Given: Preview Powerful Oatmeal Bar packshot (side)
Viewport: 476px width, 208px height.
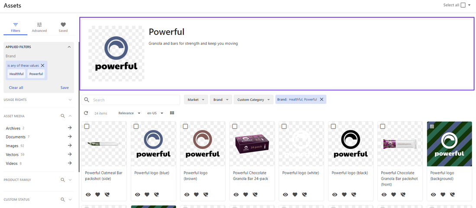Looking at the screenshot, I should [88, 194].
